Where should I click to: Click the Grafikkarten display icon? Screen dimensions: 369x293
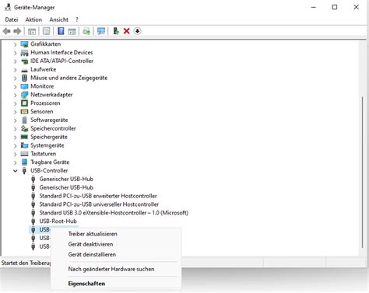[x=24, y=44]
